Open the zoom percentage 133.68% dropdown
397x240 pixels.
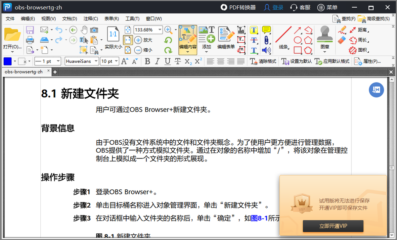(x=160, y=30)
